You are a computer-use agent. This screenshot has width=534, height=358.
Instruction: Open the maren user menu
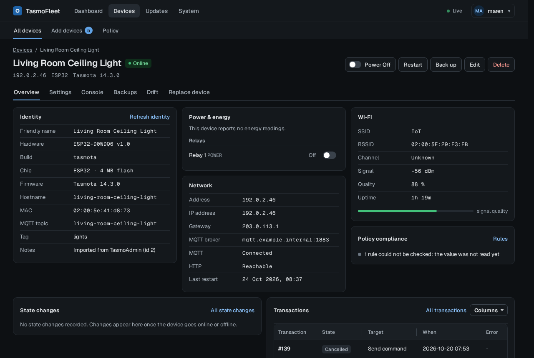[x=493, y=11]
